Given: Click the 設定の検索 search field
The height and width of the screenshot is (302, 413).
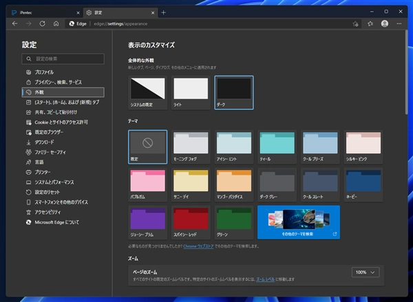Looking at the screenshot, I should tap(63, 58).
